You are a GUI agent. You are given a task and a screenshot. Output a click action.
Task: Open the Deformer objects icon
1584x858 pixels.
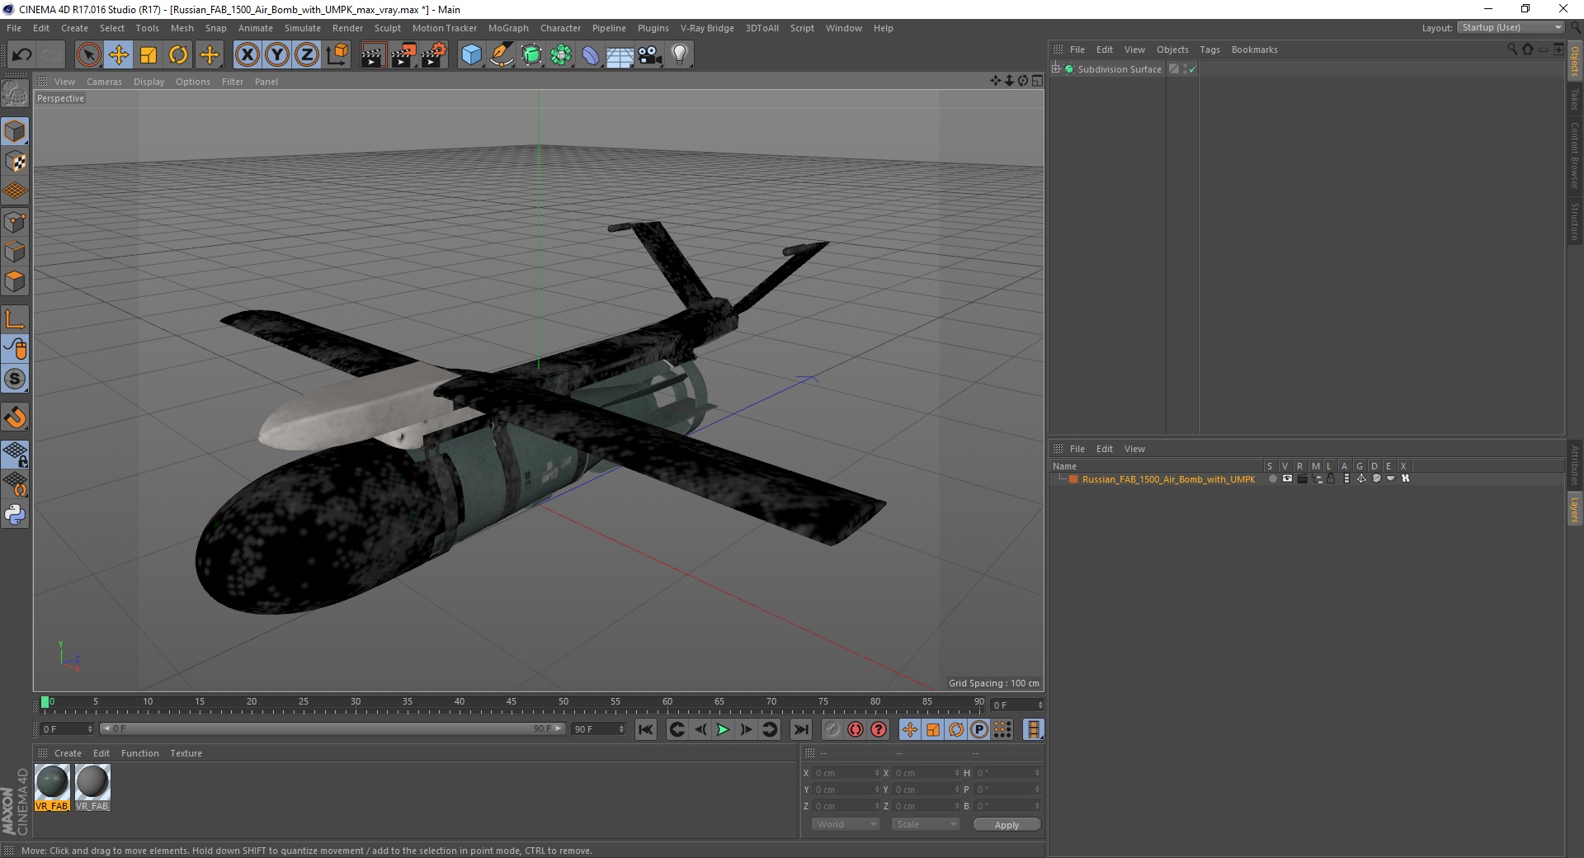[x=591, y=55]
